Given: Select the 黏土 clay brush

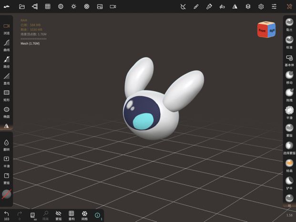Looking at the screenshot, I should pyautogui.click(x=289, y=24).
